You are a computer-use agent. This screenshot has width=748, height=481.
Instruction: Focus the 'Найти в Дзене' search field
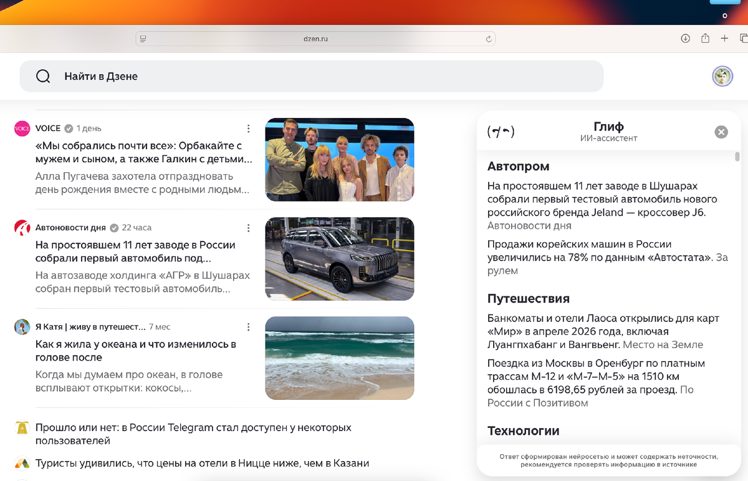pyautogui.click(x=312, y=76)
